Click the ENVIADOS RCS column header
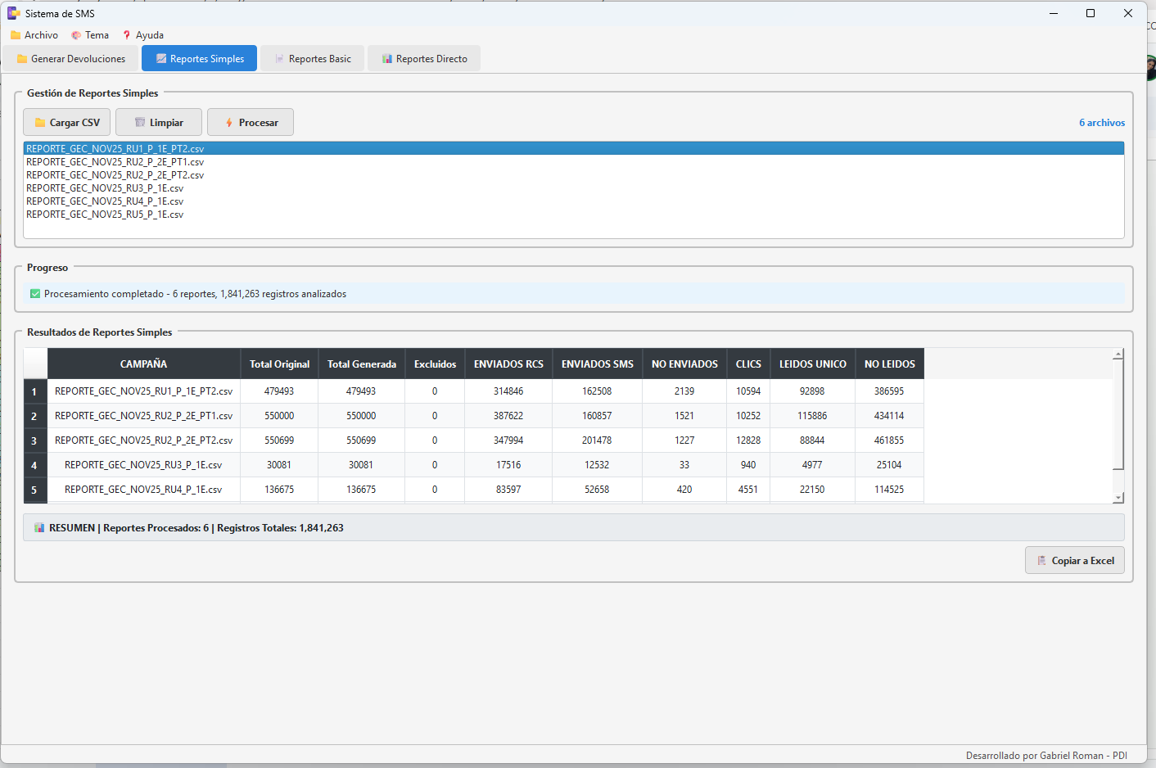 tap(508, 364)
